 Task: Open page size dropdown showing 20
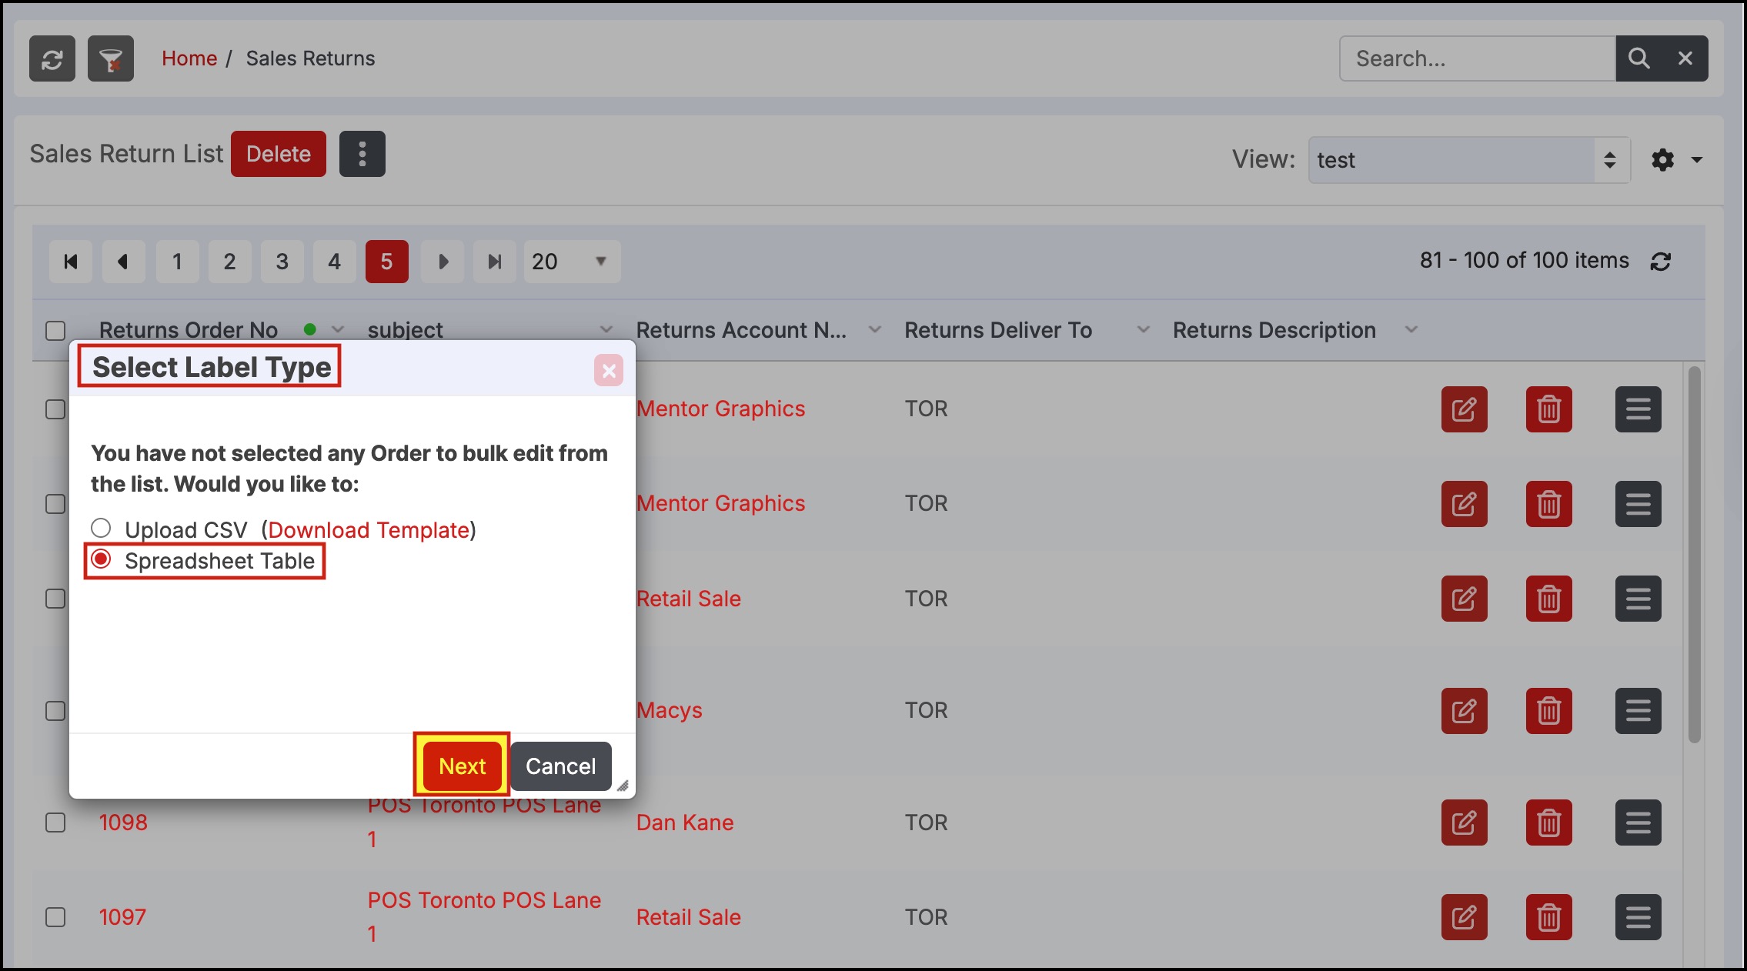tap(572, 262)
